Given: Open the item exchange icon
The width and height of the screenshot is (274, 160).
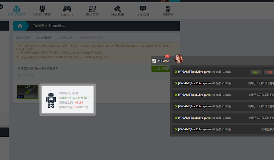Looking at the screenshot, I should click(92, 9).
